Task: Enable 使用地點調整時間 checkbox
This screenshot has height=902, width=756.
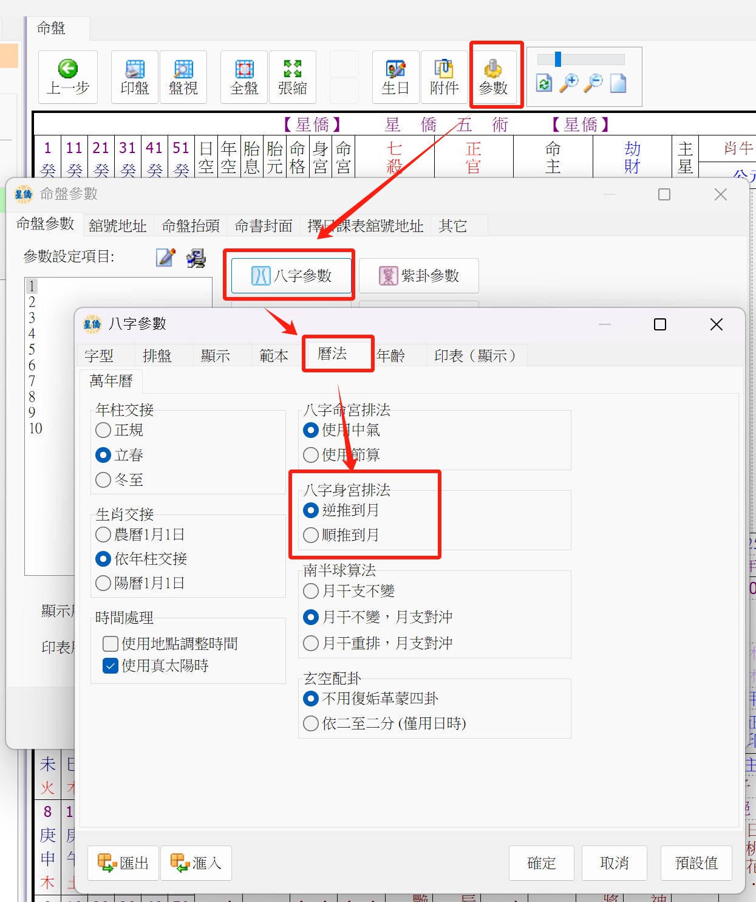Action: coord(111,644)
